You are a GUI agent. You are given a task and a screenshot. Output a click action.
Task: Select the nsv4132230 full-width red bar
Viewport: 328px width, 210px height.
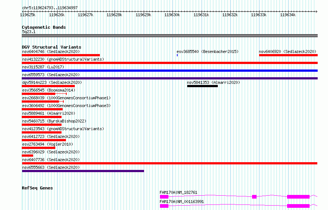coord(170,63)
